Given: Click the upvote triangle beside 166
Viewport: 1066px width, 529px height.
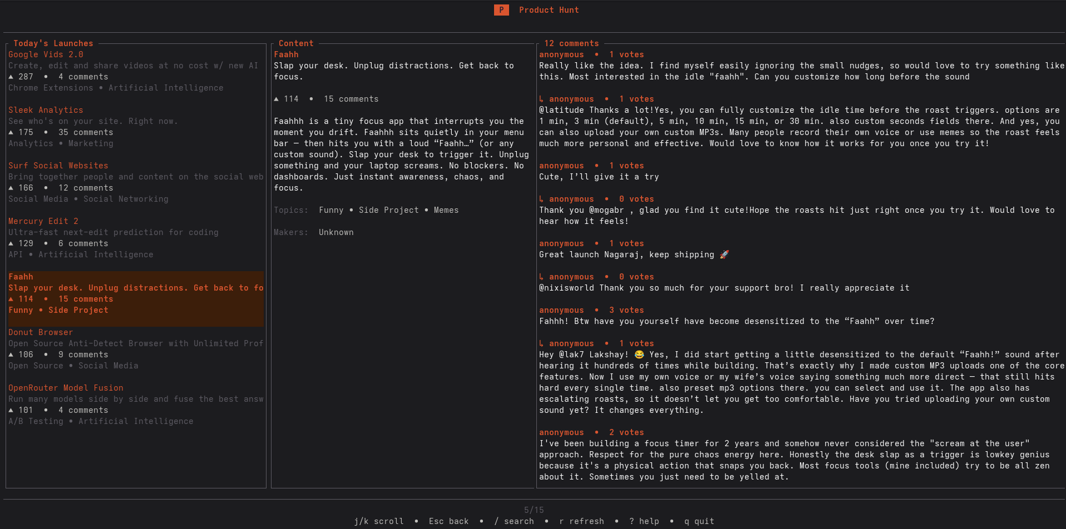Looking at the screenshot, I should (x=11, y=188).
